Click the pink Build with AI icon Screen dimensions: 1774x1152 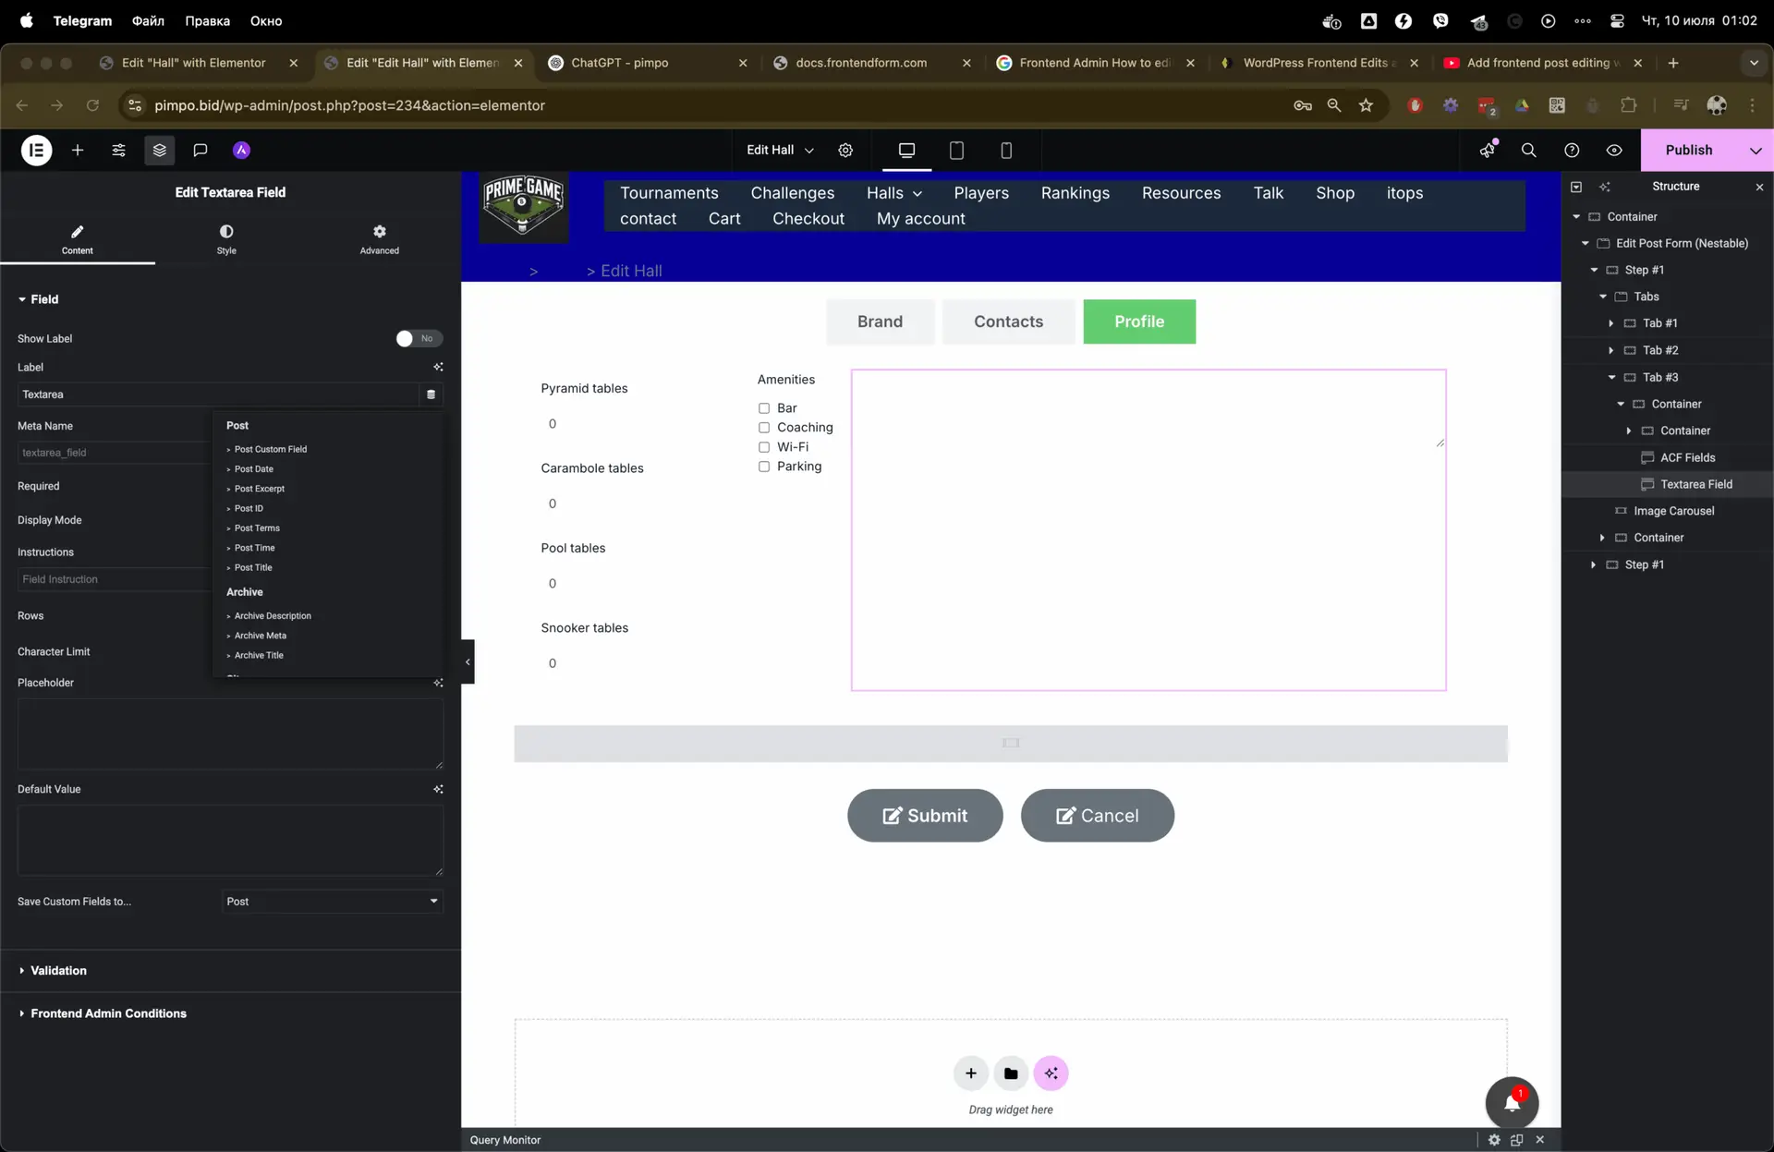pos(1051,1073)
